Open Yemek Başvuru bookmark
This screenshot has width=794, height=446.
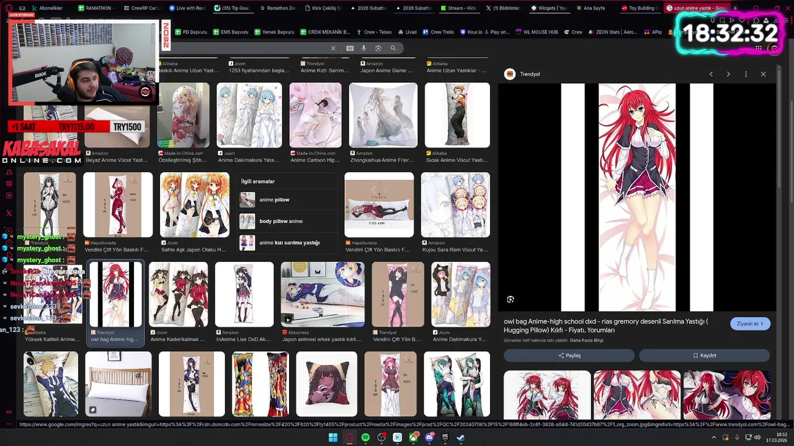(x=274, y=32)
